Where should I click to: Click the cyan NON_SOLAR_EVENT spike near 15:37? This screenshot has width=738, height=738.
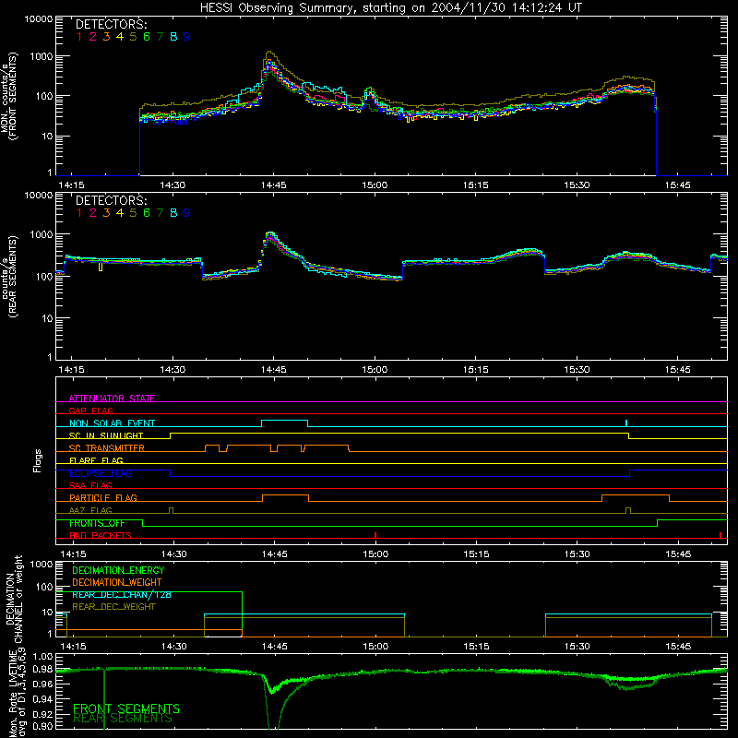(626, 423)
